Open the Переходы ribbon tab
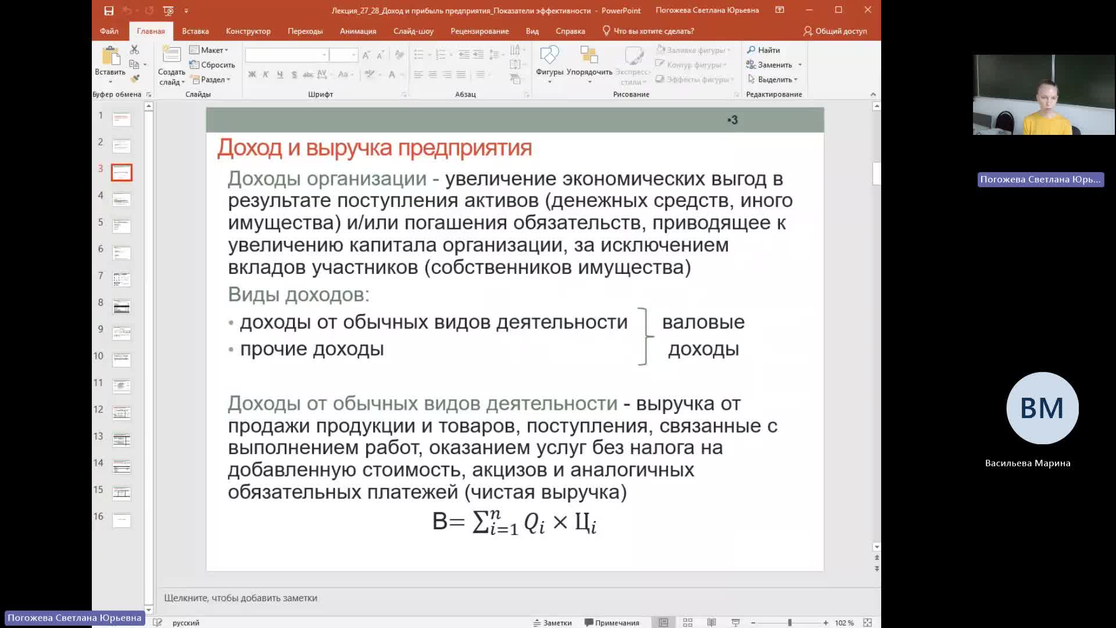The height and width of the screenshot is (628, 1116). (x=305, y=31)
